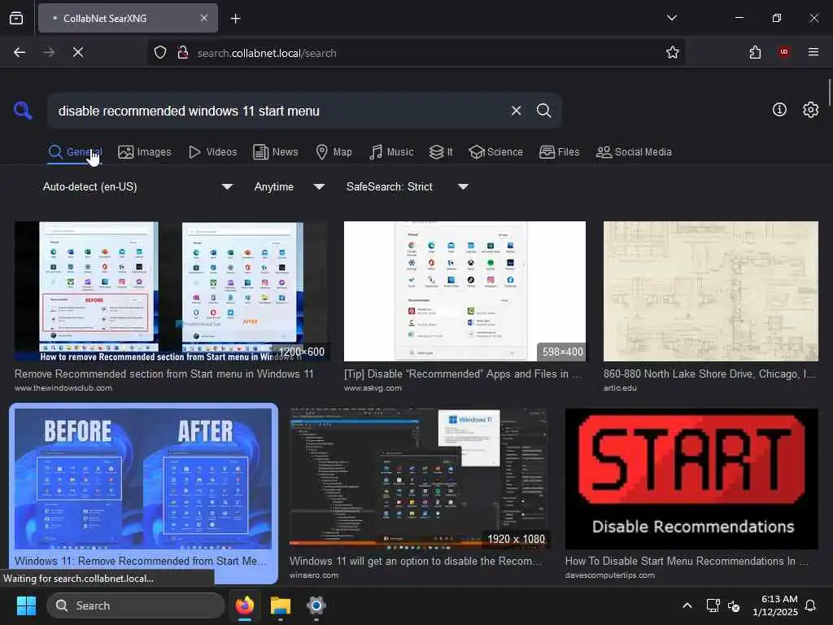Open the winaero 1920 x 1080 thumbnail
Screen dimensions: 833x625
coord(419,479)
